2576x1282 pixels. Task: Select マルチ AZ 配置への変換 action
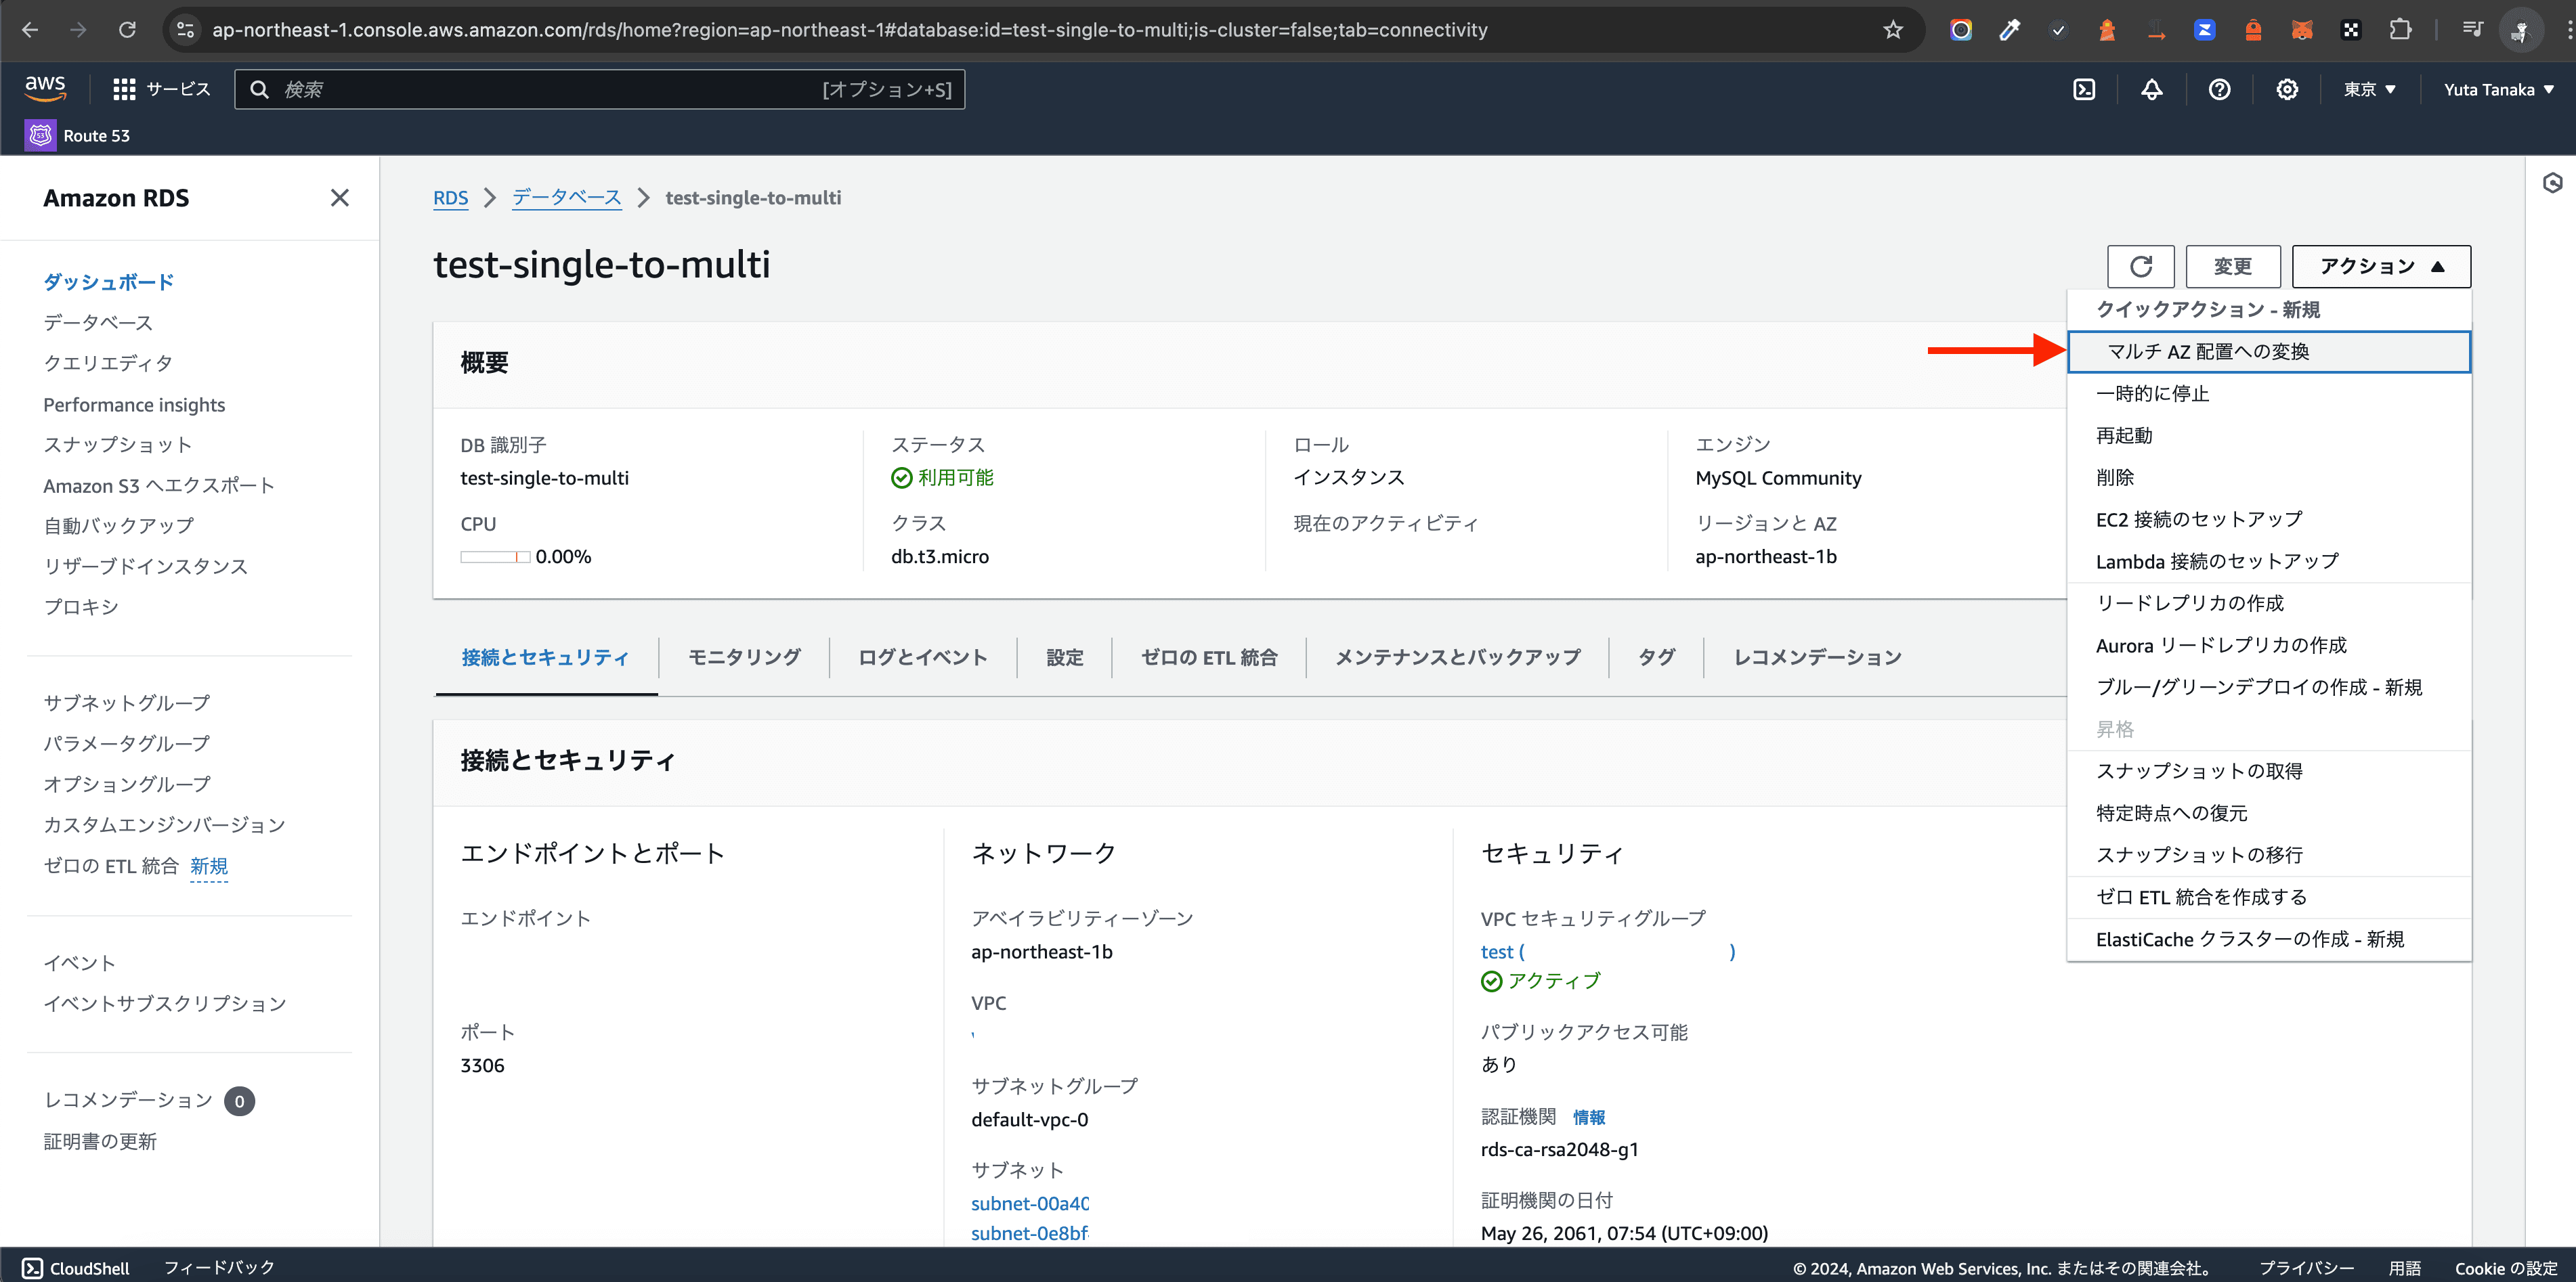tap(2268, 352)
